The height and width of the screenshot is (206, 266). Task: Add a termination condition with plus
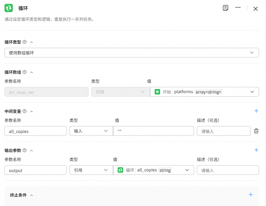point(250,195)
